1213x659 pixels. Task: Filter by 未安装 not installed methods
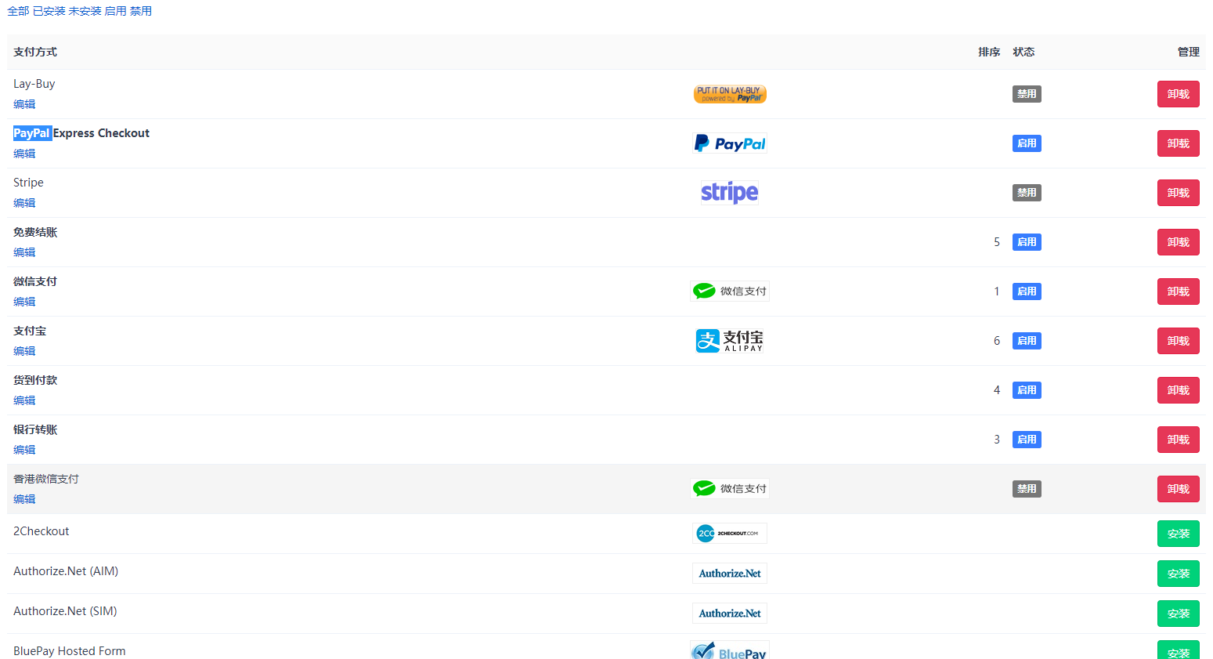(85, 11)
